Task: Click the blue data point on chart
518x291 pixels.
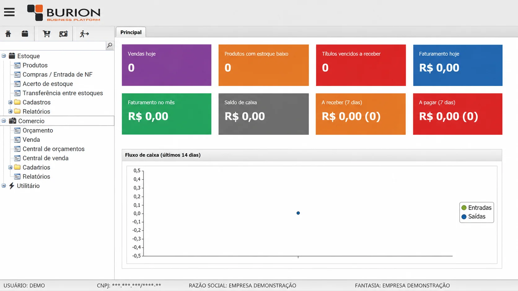Action: 298,213
